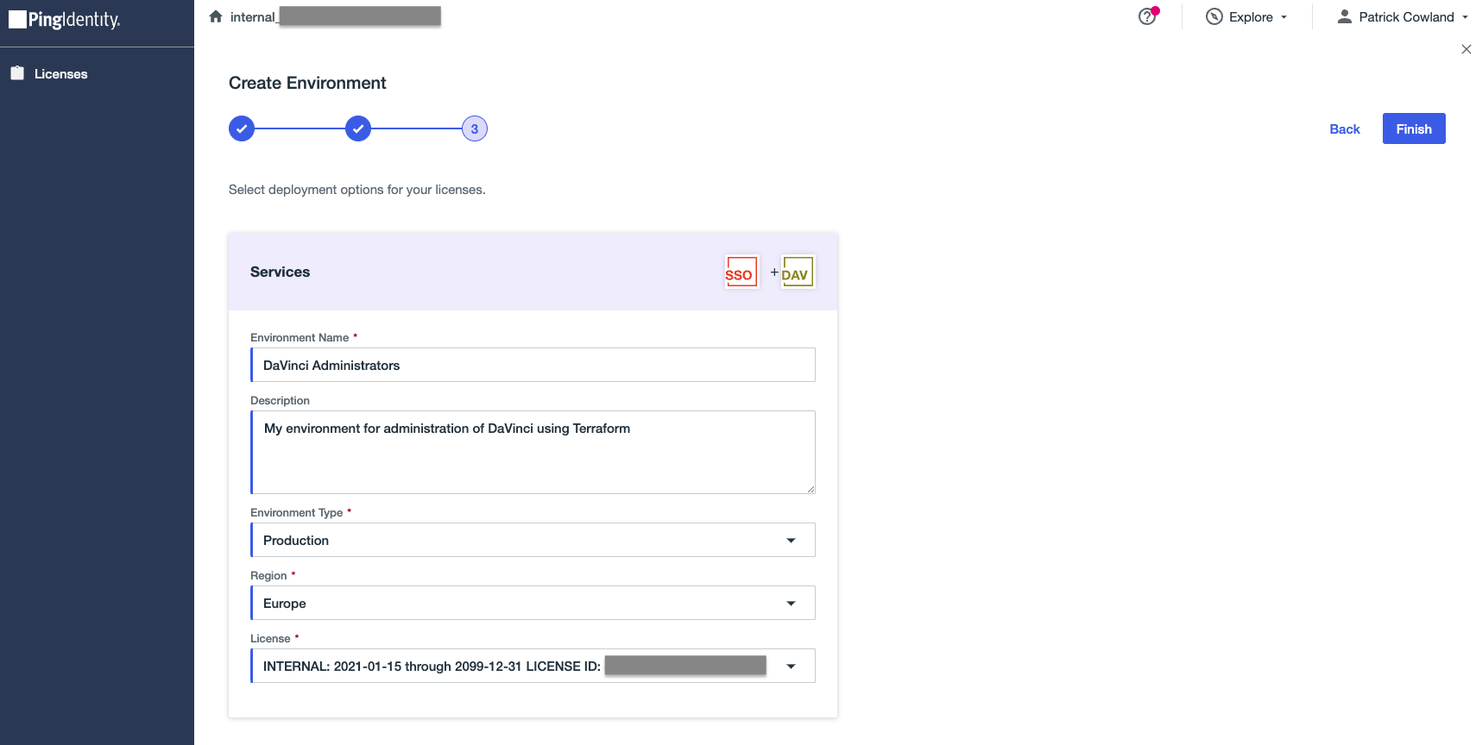Click the Description resize handle

(811, 489)
